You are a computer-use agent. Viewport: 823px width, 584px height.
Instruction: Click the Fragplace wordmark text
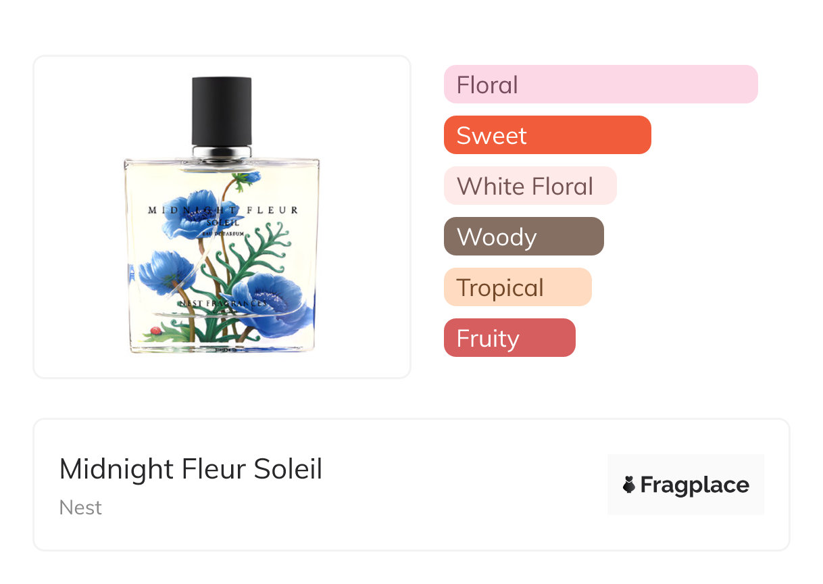pos(695,485)
